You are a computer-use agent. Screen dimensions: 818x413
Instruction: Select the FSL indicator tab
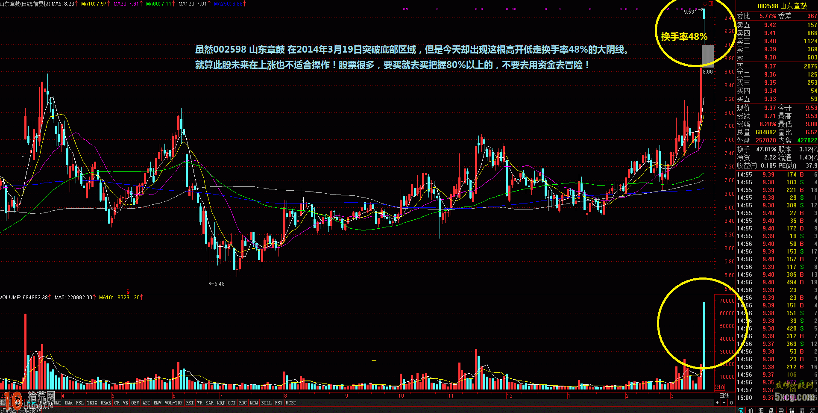click(x=80, y=403)
